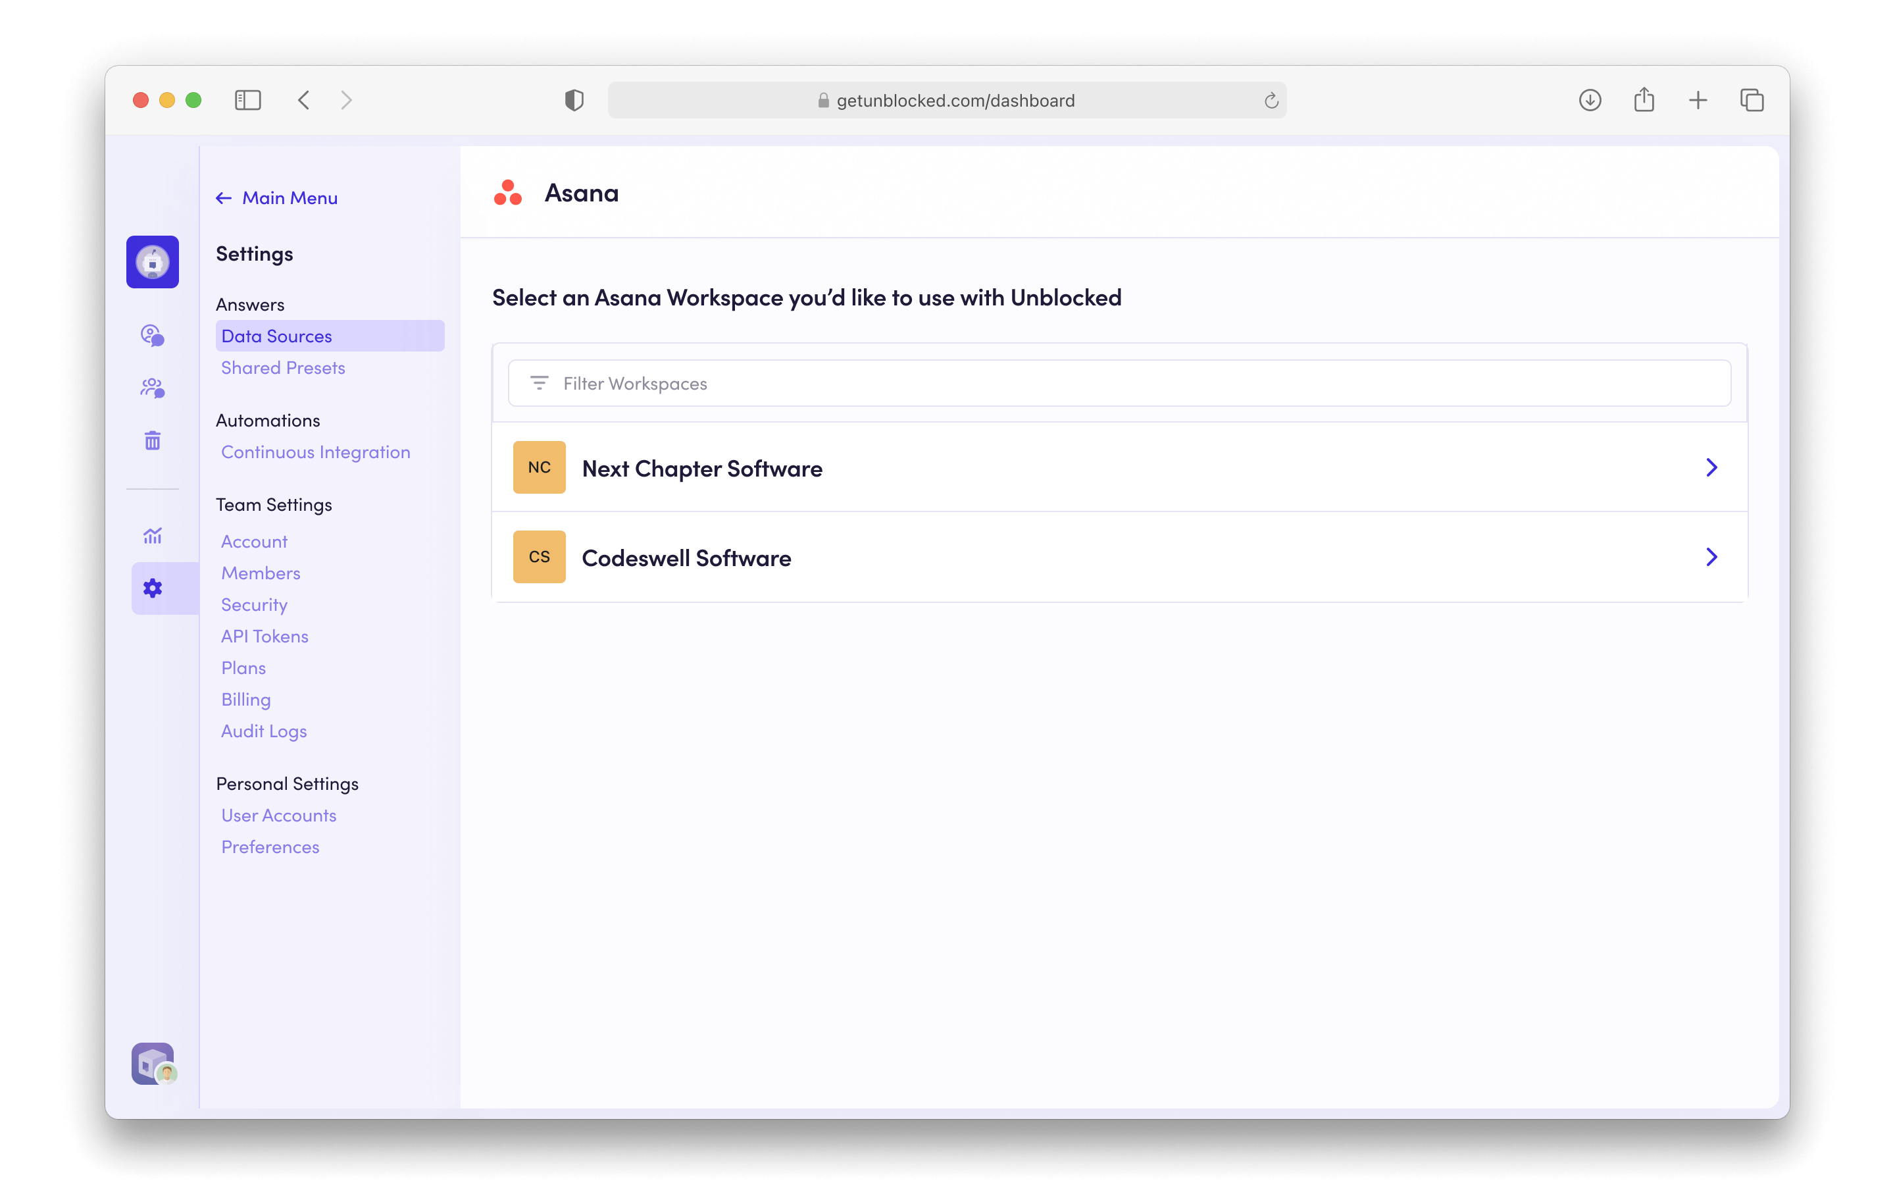Open the Shared Presets settings page

point(282,367)
